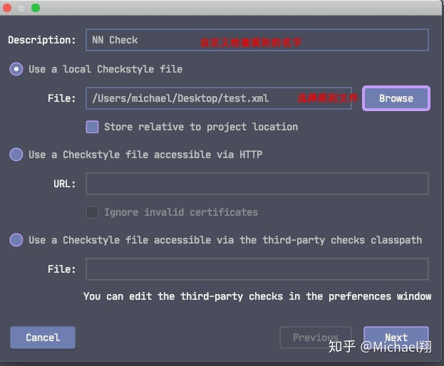Click the Description input field containing NN Check
Viewport: 444px width, 366px height.
pyautogui.click(x=257, y=40)
